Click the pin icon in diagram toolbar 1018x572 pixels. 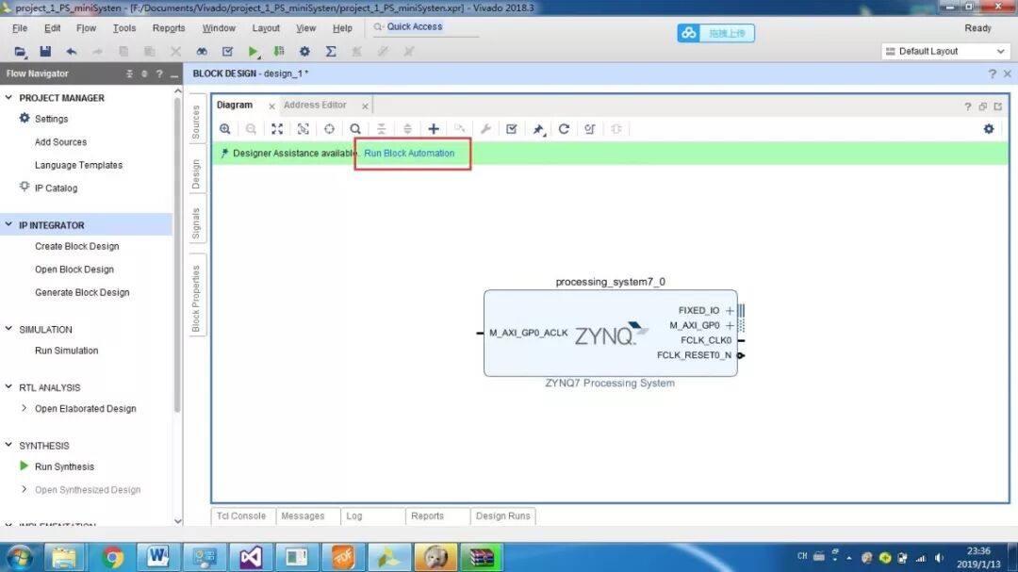(x=538, y=129)
